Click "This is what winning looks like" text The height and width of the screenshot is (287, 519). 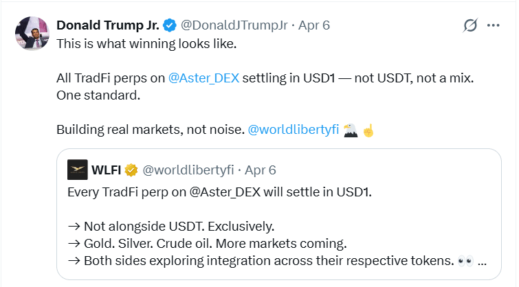(x=147, y=43)
